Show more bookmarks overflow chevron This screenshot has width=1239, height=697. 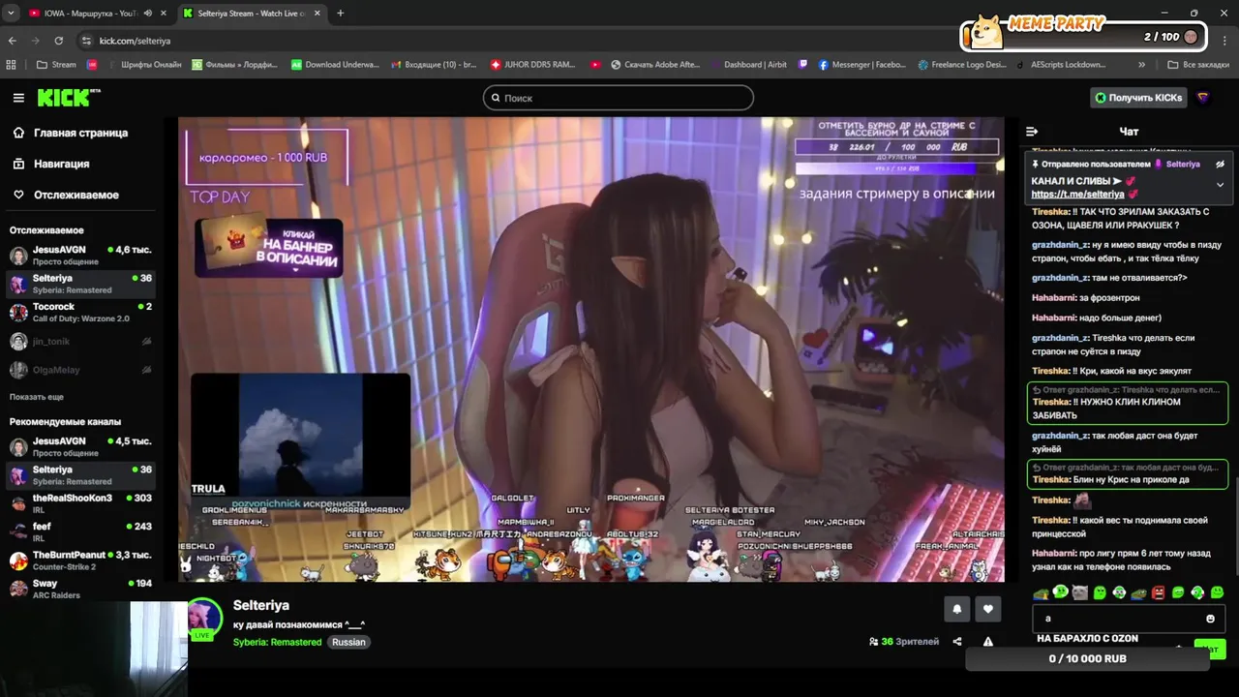(1142, 65)
